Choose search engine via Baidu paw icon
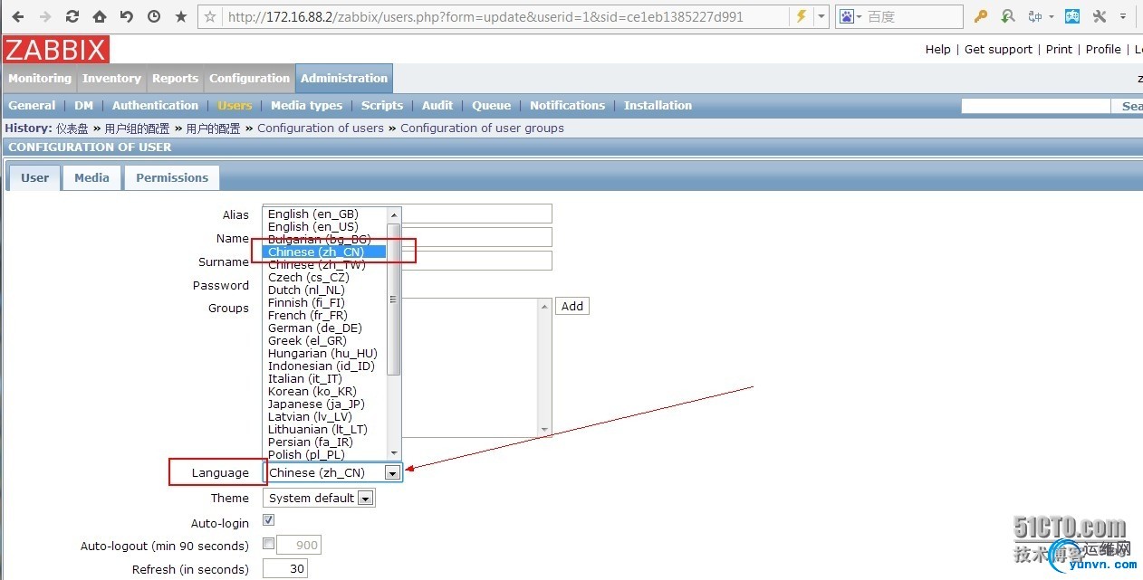This screenshot has width=1143, height=580. [850, 16]
